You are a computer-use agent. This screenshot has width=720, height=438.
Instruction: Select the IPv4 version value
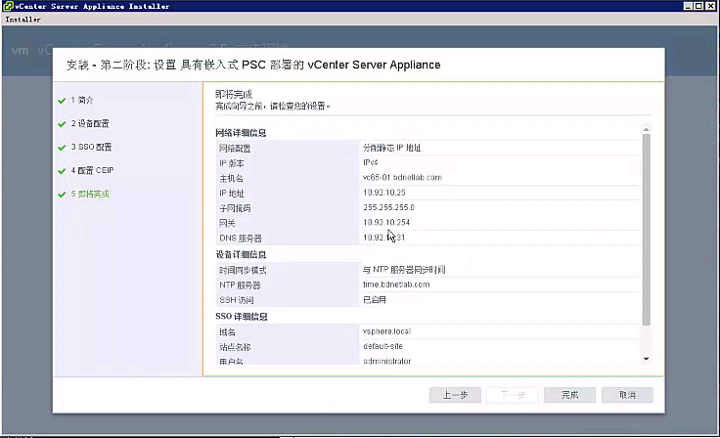point(371,162)
